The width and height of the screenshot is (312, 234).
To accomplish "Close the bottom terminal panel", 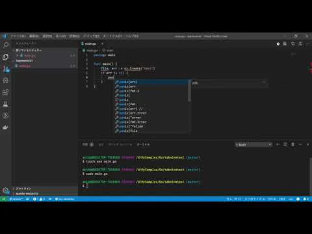I will (x=308, y=144).
